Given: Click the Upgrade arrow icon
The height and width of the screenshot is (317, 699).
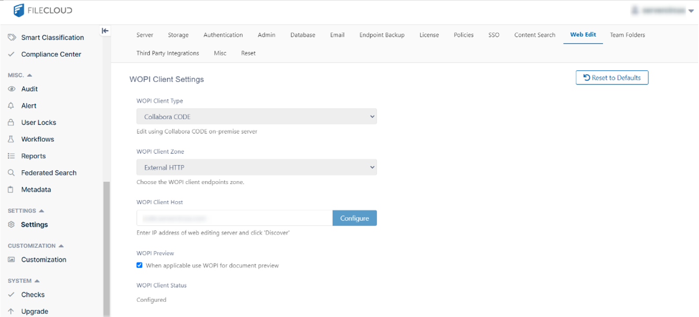Looking at the screenshot, I should click(x=11, y=311).
